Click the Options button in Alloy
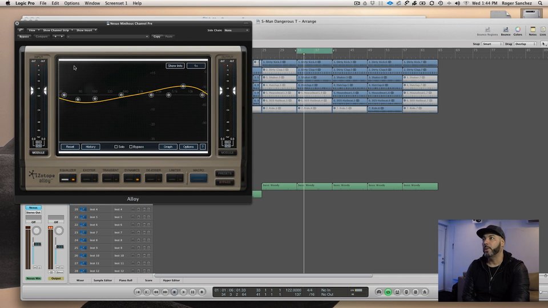The image size is (548, 308). [x=188, y=147]
